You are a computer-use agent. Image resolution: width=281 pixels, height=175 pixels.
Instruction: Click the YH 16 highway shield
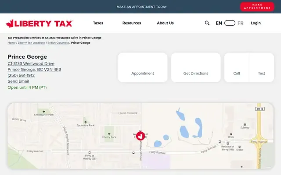click(x=260, y=109)
